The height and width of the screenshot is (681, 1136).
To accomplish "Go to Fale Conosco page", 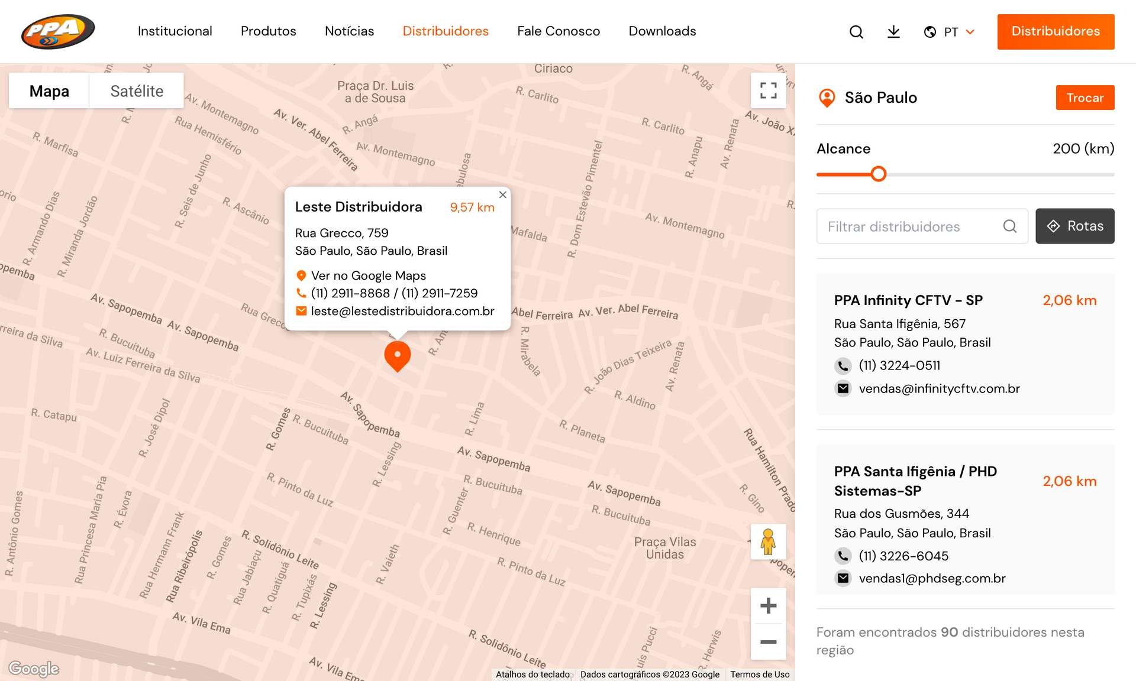I will pyautogui.click(x=558, y=31).
